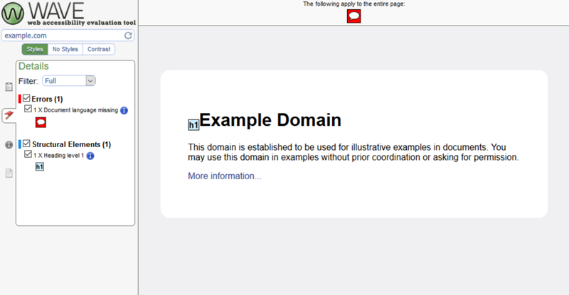Click the 'Filter:' label
This screenshot has height=295, width=569.
click(x=28, y=81)
